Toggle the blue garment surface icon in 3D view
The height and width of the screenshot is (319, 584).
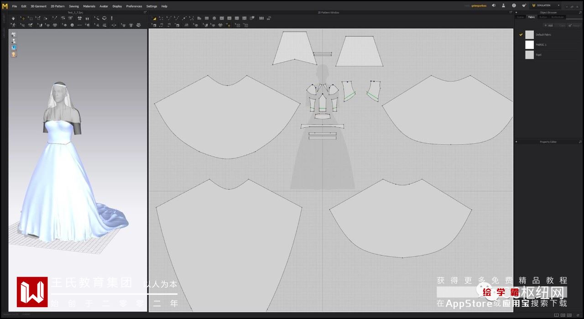(14, 47)
